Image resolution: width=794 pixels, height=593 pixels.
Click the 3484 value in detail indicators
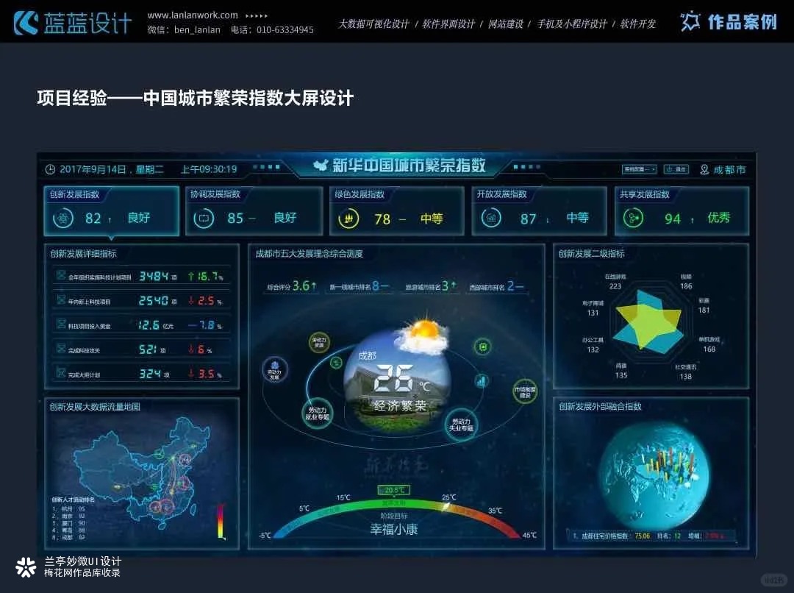(154, 276)
